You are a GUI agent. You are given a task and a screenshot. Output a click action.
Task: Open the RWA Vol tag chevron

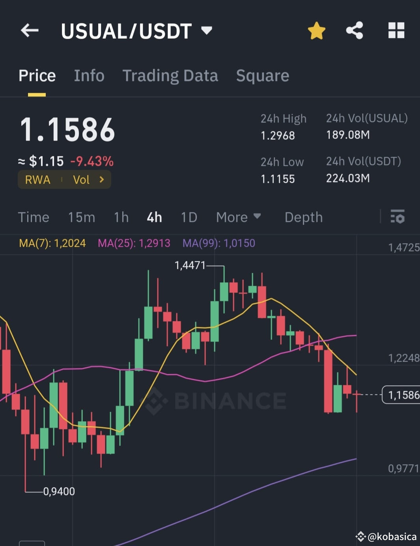point(102,180)
